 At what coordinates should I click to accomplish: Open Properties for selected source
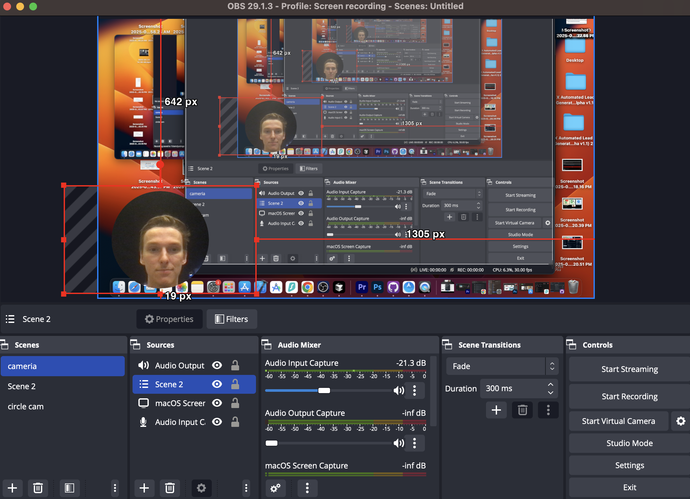tap(169, 319)
